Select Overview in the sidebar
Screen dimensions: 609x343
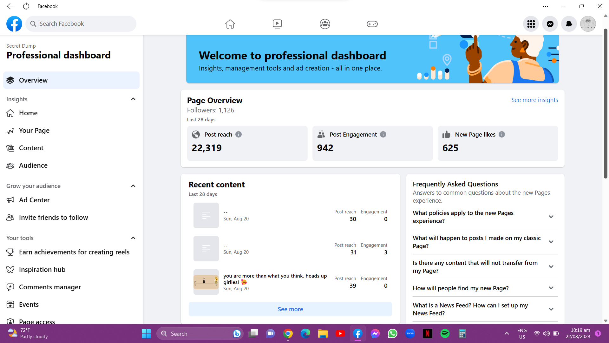click(71, 80)
